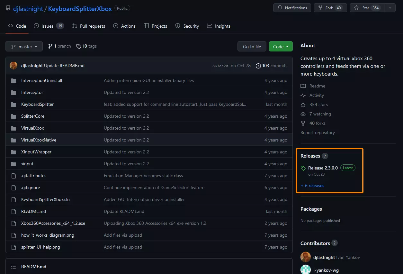The image size is (403, 274).
Task: Click the repository book icon beside djlastnight
Action: 8,8
